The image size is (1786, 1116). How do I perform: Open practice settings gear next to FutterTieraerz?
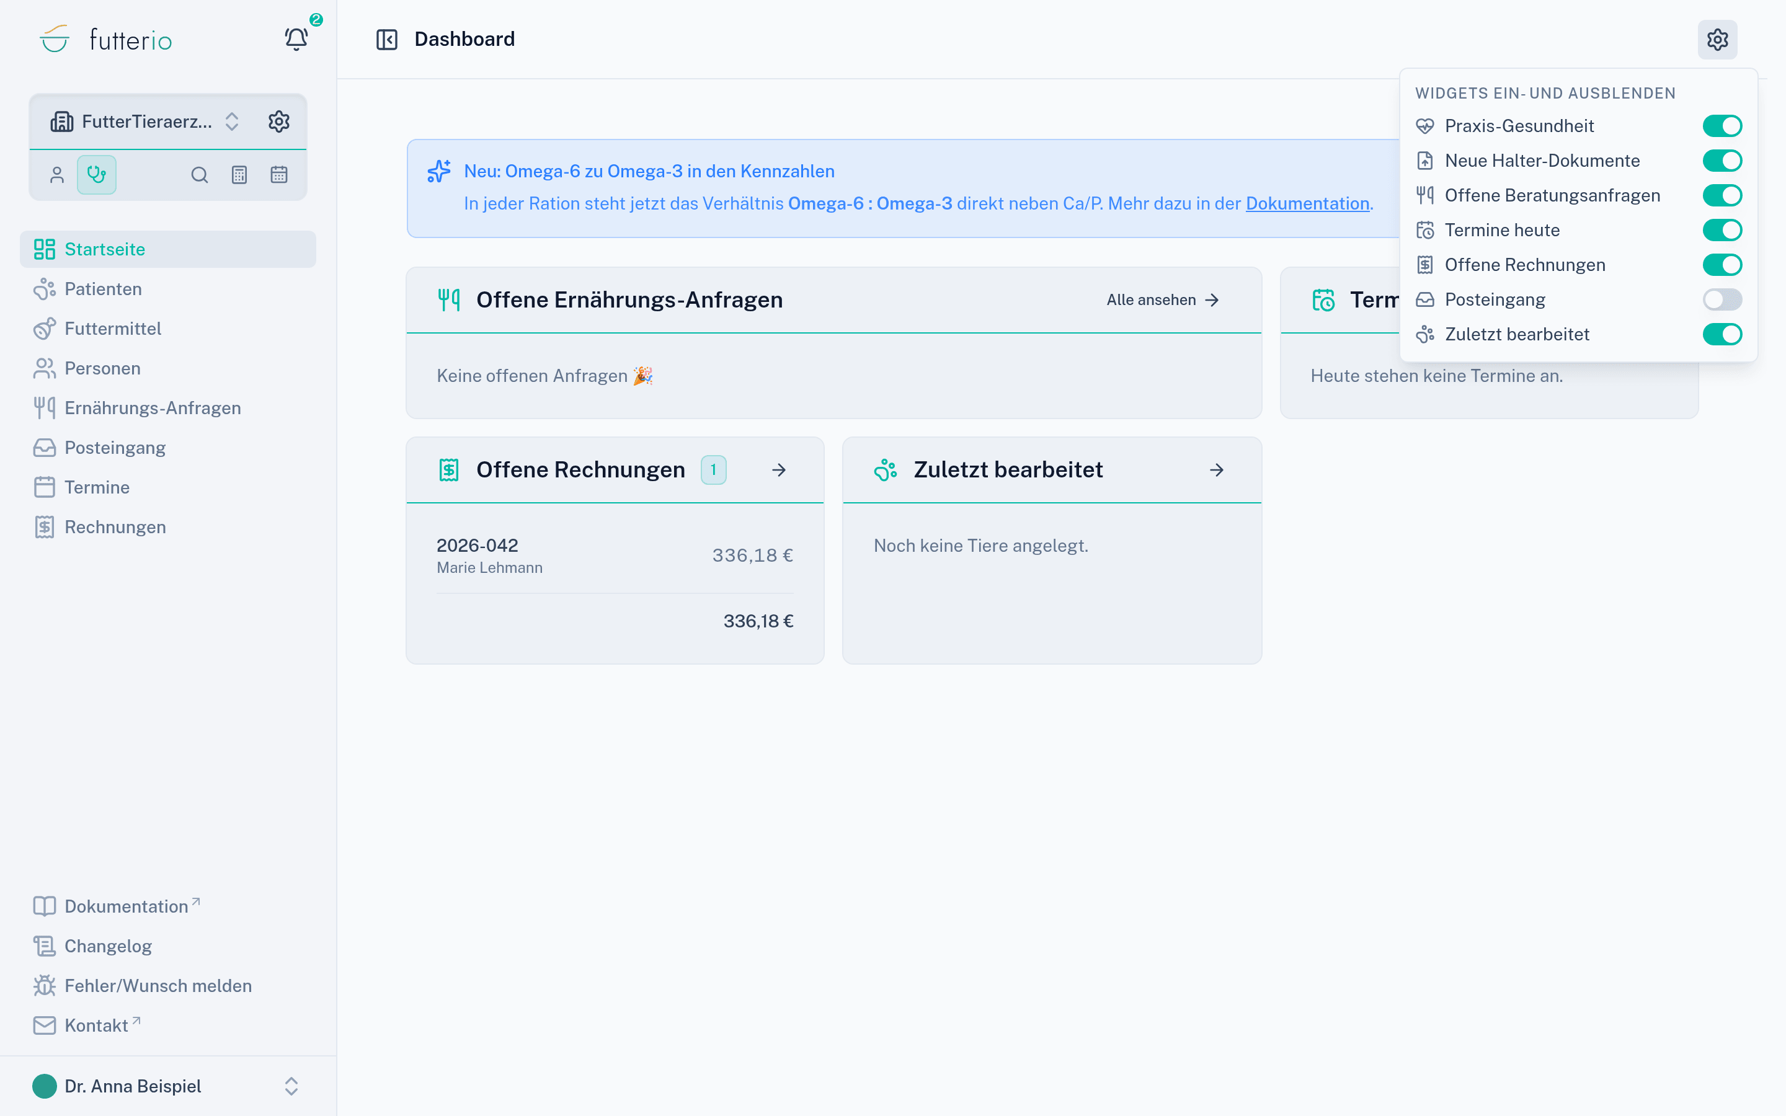[279, 122]
